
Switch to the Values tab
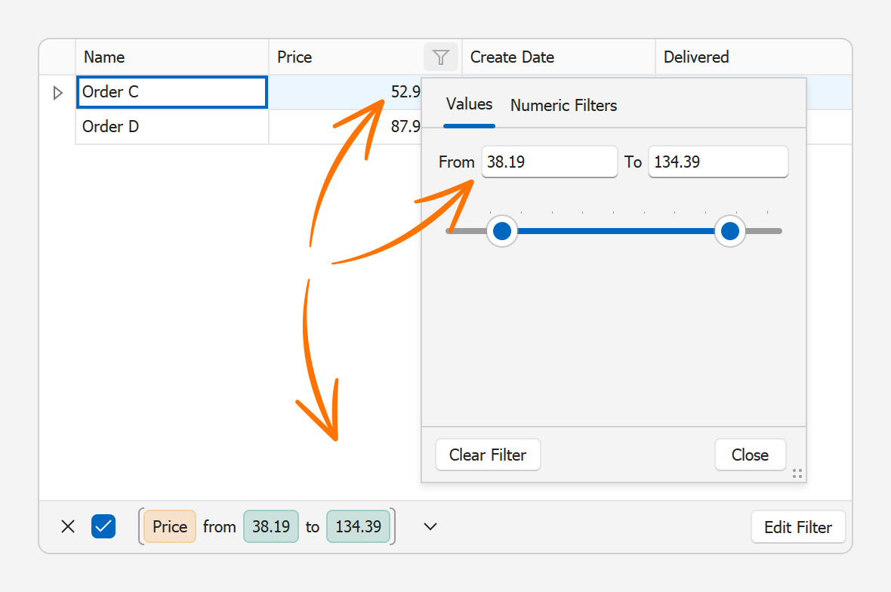click(x=469, y=105)
